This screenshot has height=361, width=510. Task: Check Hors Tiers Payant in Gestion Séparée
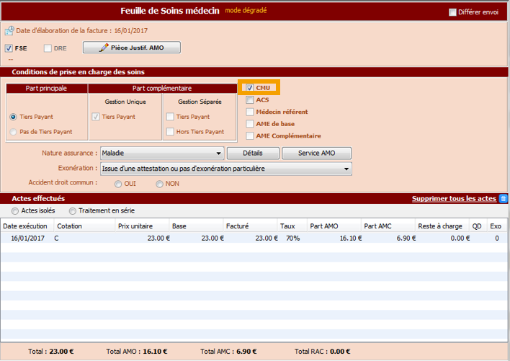[x=170, y=132]
